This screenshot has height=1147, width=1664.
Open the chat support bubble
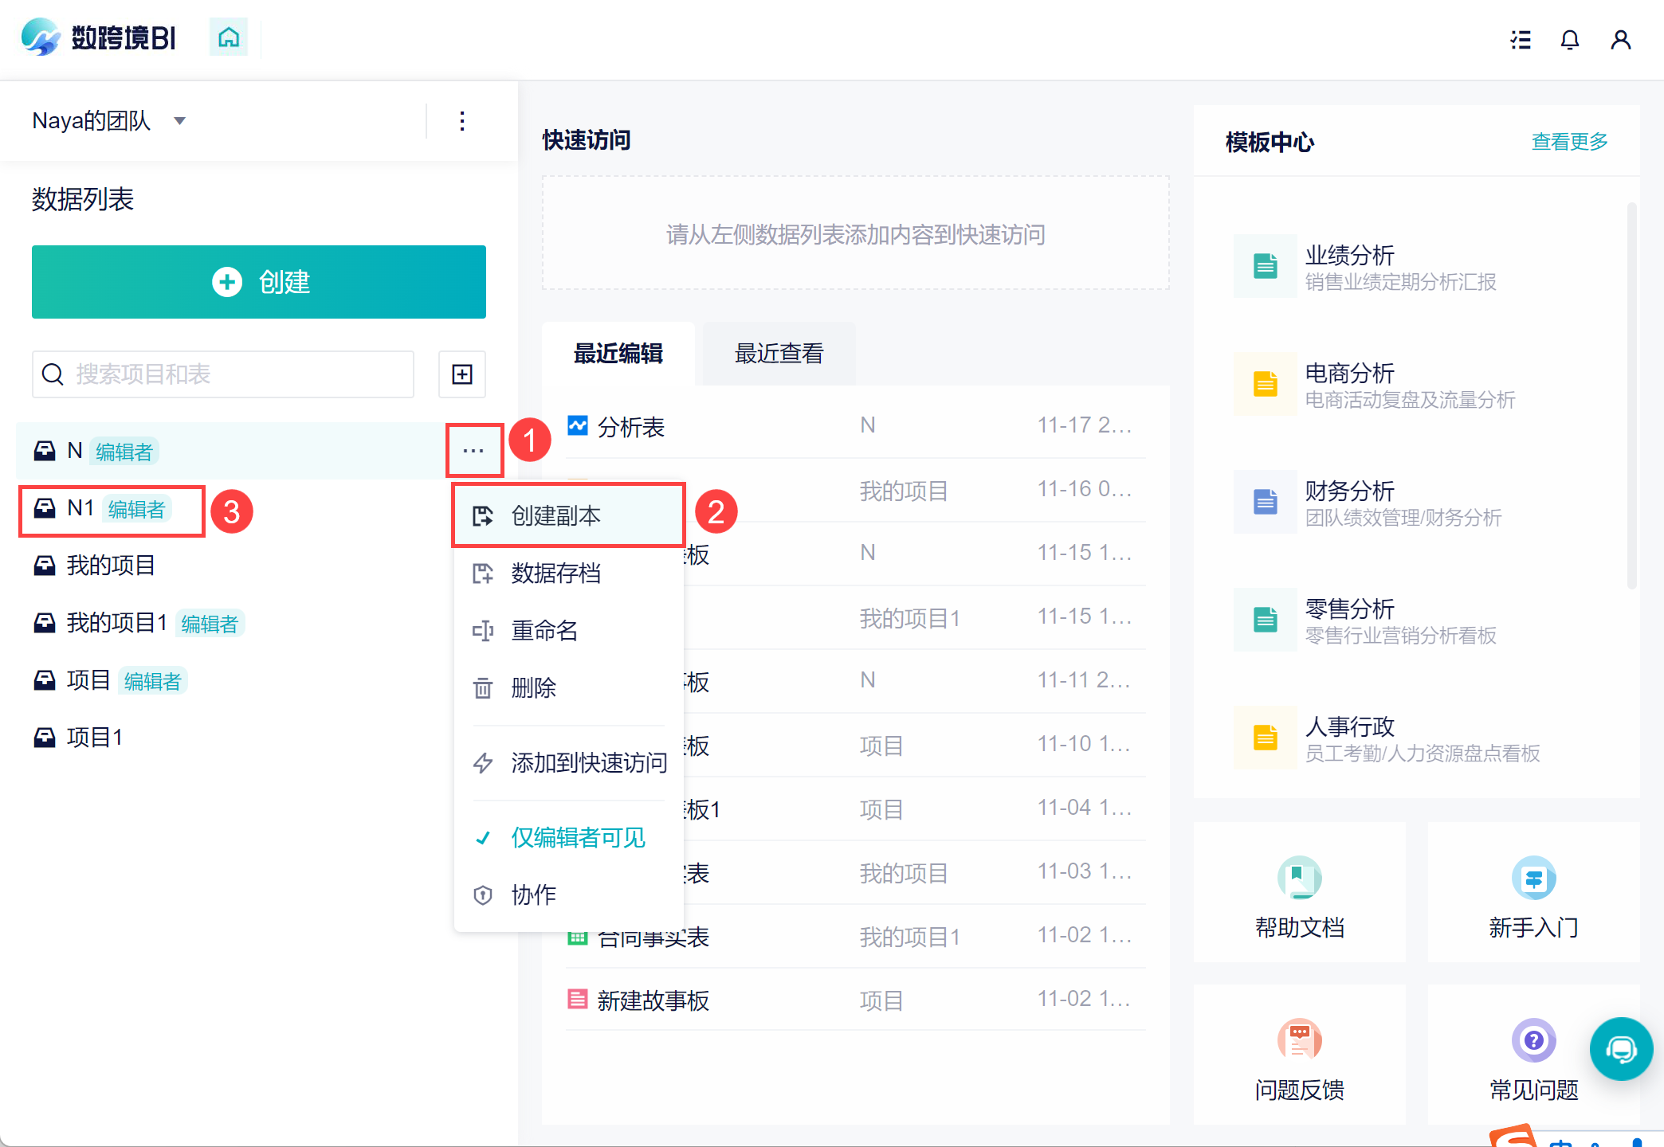point(1620,1049)
